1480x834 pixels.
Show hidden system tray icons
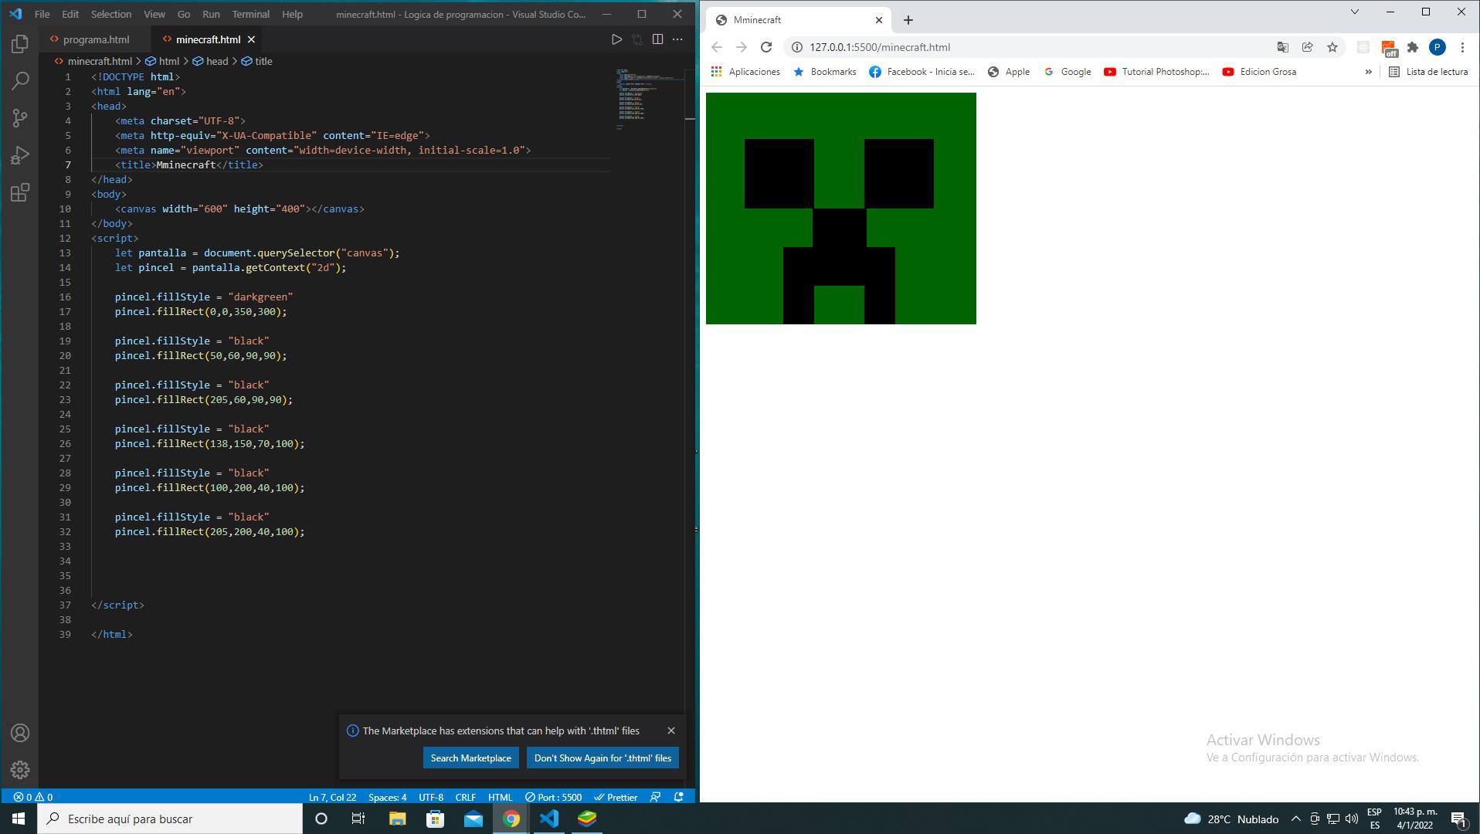1296,819
